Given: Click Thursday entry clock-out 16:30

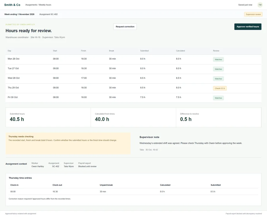Looking at the screenshot, I should (x=55, y=192).
